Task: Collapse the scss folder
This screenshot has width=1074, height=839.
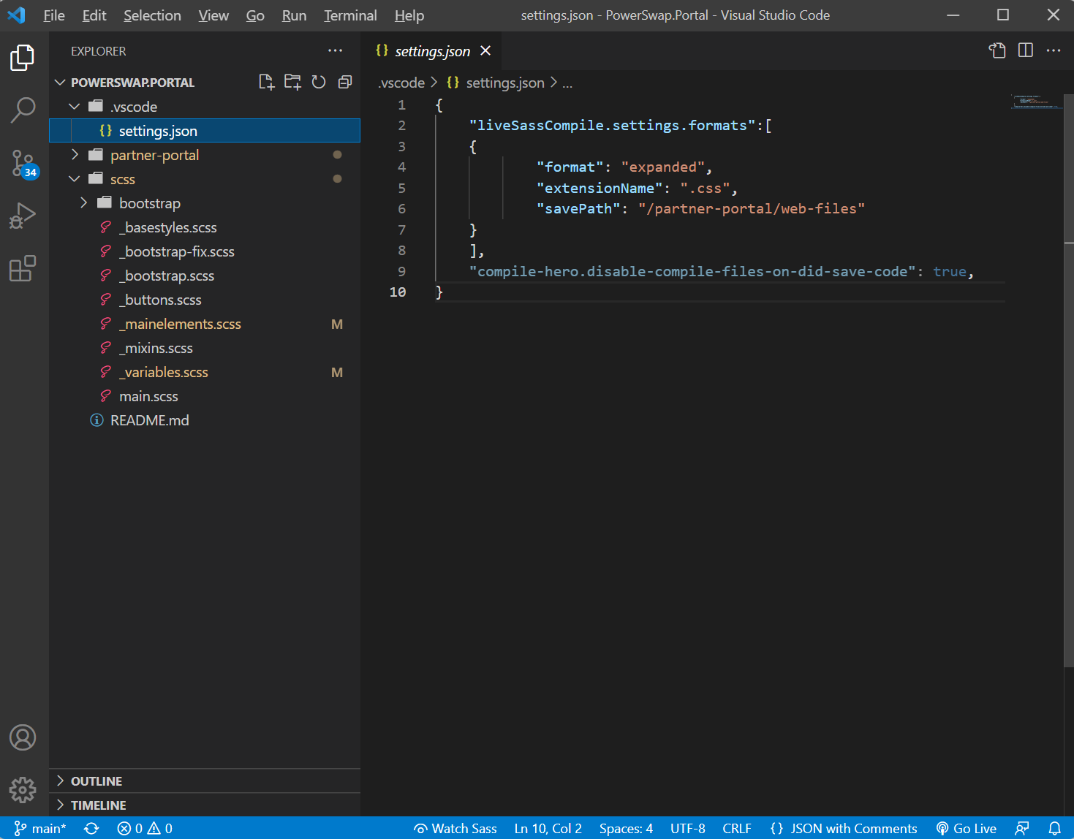Action: coord(75,179)
